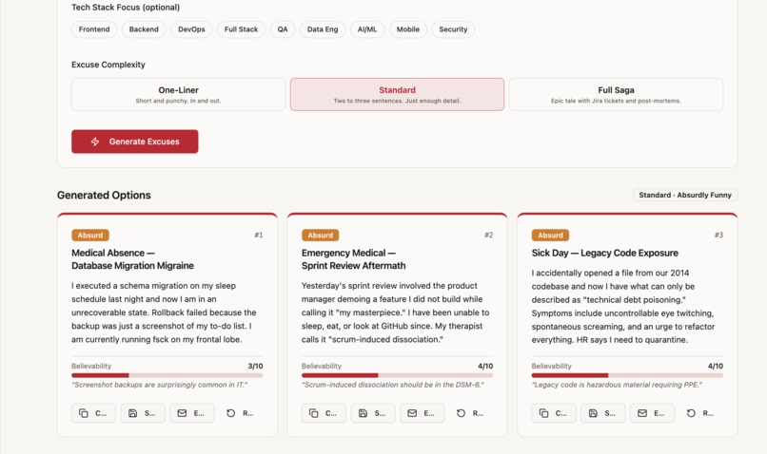
Task: Click the Tech Stack Focus label
Action: point(126,8)
